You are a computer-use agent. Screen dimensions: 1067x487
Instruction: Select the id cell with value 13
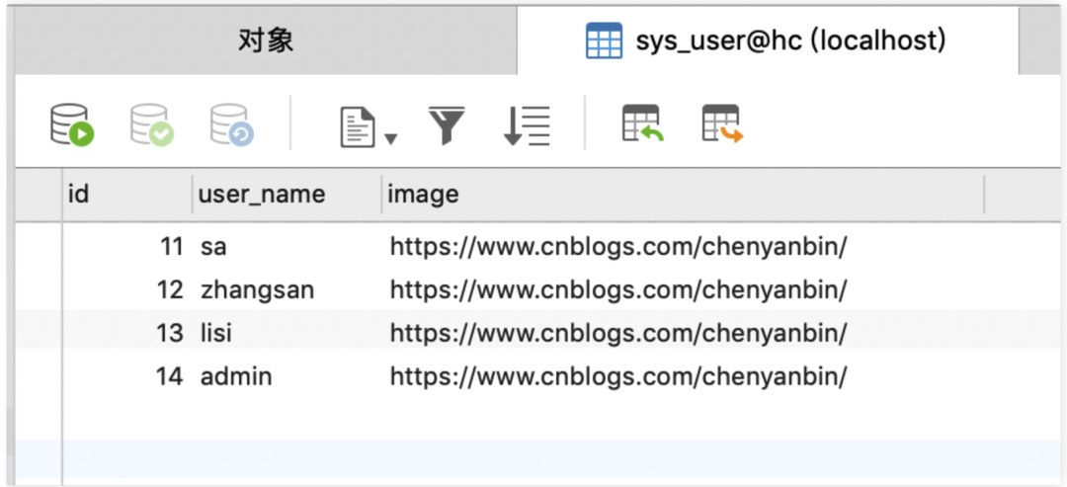click(169, 333)
